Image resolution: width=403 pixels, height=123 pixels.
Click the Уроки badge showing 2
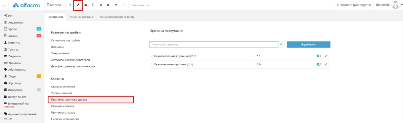tap(39, 29)
